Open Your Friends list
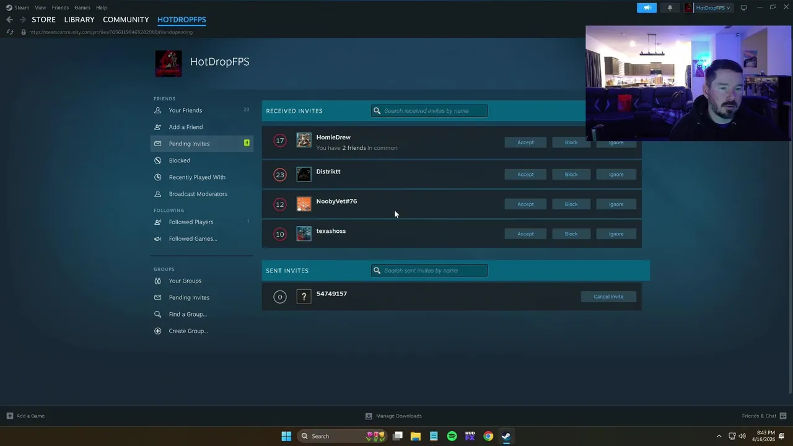This screenshot has height=446, width=793. tap(202, 110)
